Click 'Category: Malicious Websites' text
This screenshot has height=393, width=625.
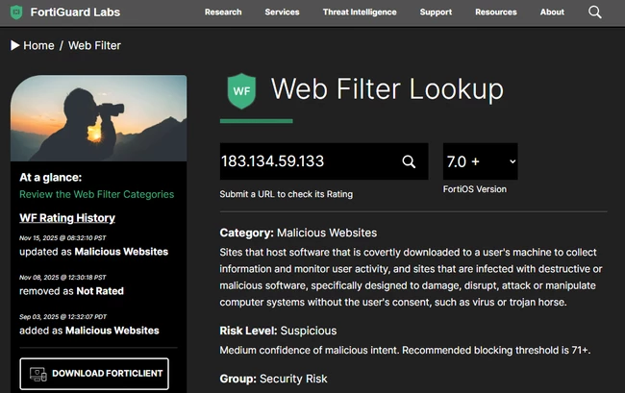[x=298, y=233]
